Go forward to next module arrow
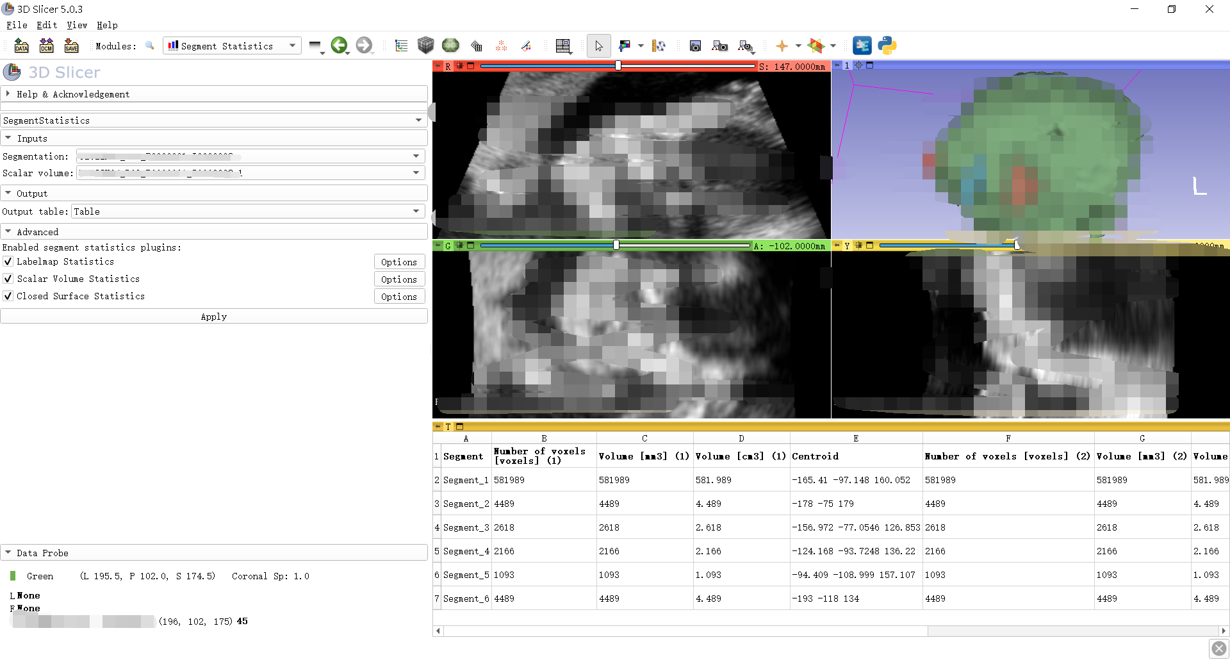This screenshot has height=660, width=1230. click(x=364, y=45)
